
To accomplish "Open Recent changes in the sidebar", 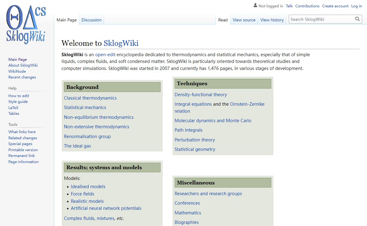I will 22,77.
